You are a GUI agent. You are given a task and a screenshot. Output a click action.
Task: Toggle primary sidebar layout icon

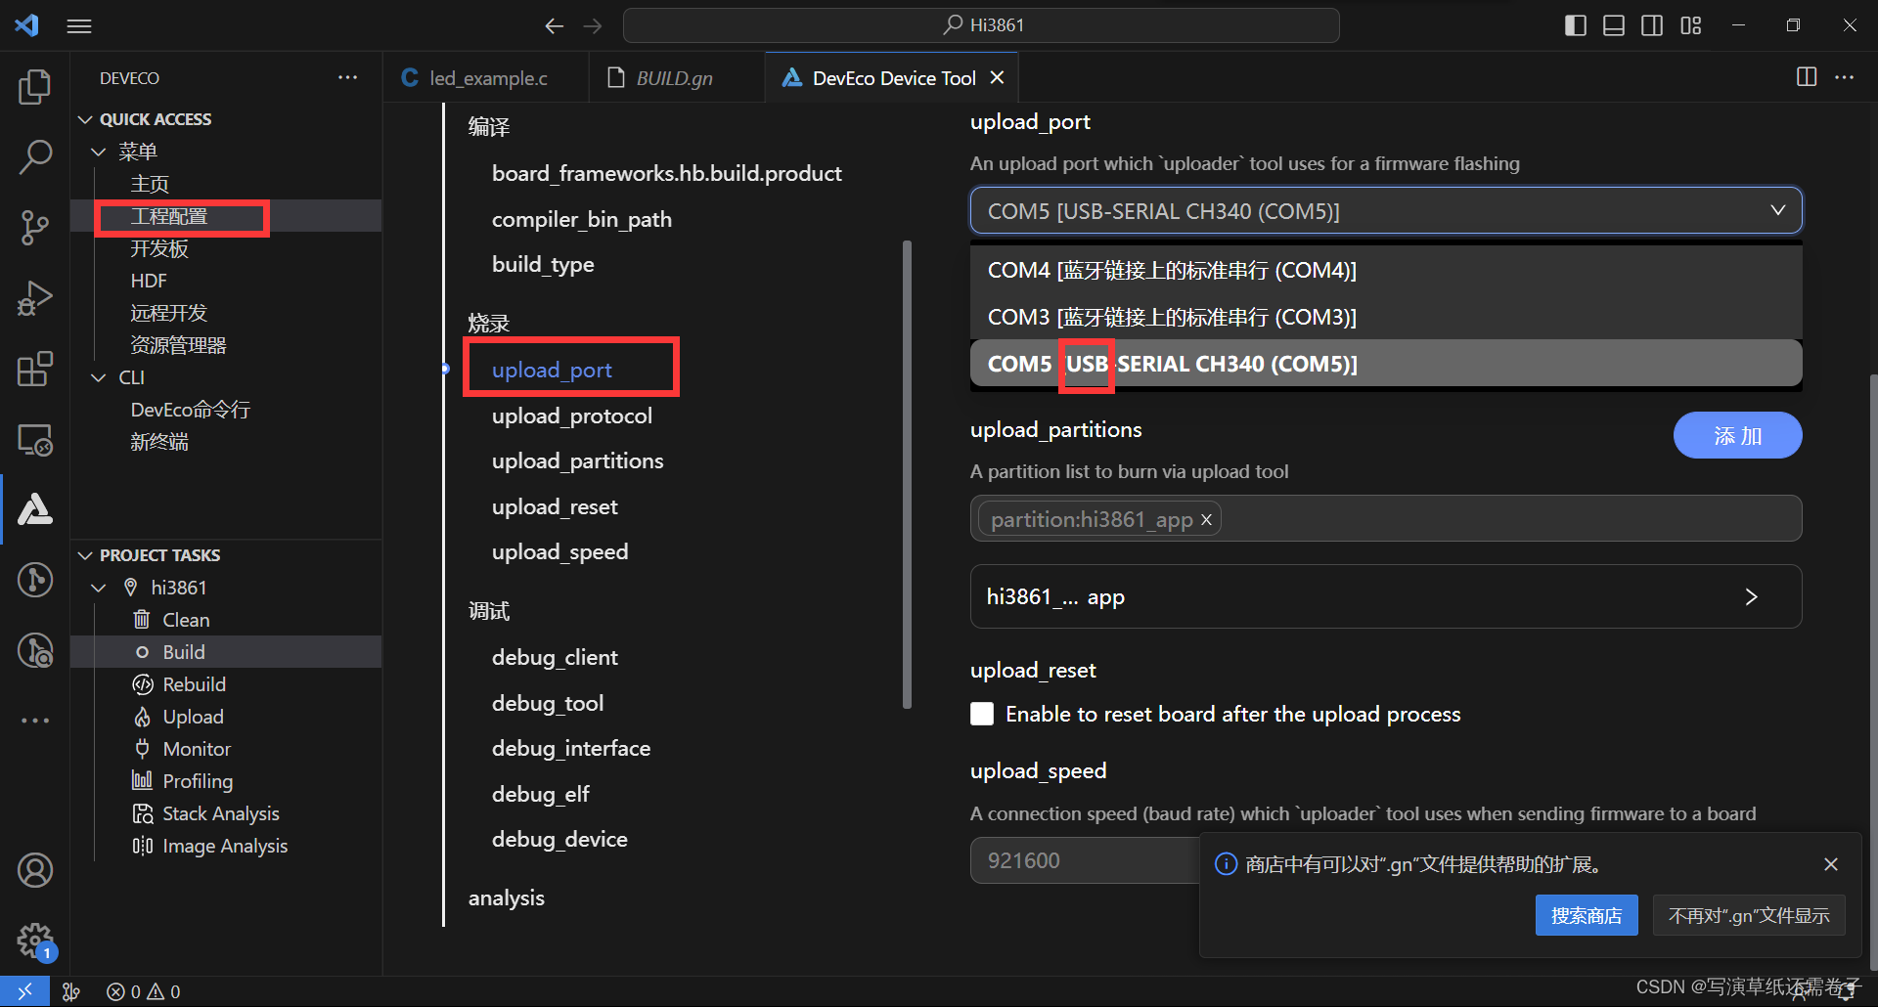pyautogui.click(x=1576, y=25)
